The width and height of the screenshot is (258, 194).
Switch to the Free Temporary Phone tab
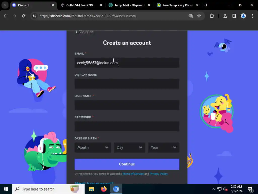pos(178,5)
